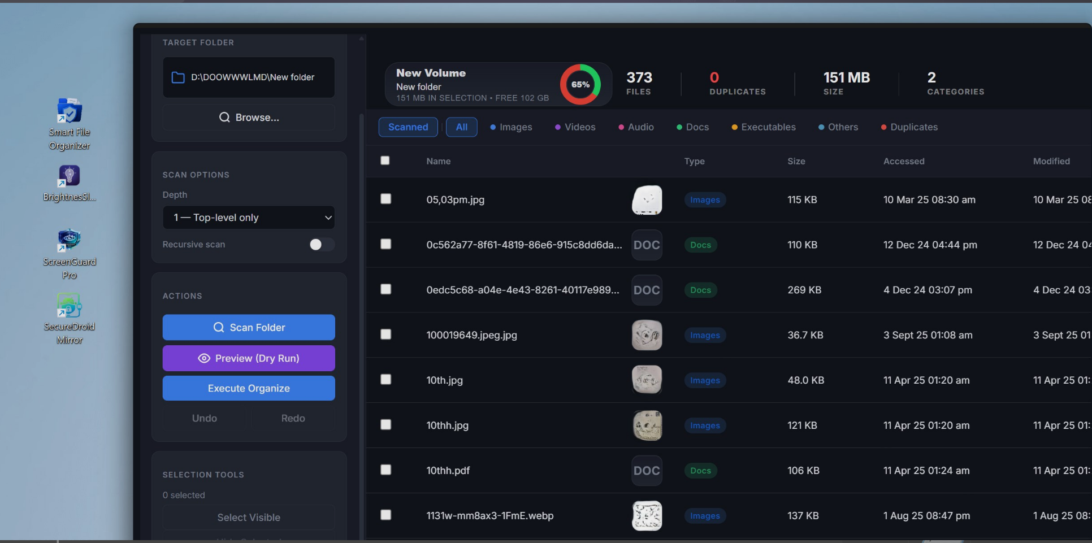Click Docs tag on 10thh.pdf row

(700, 471)
